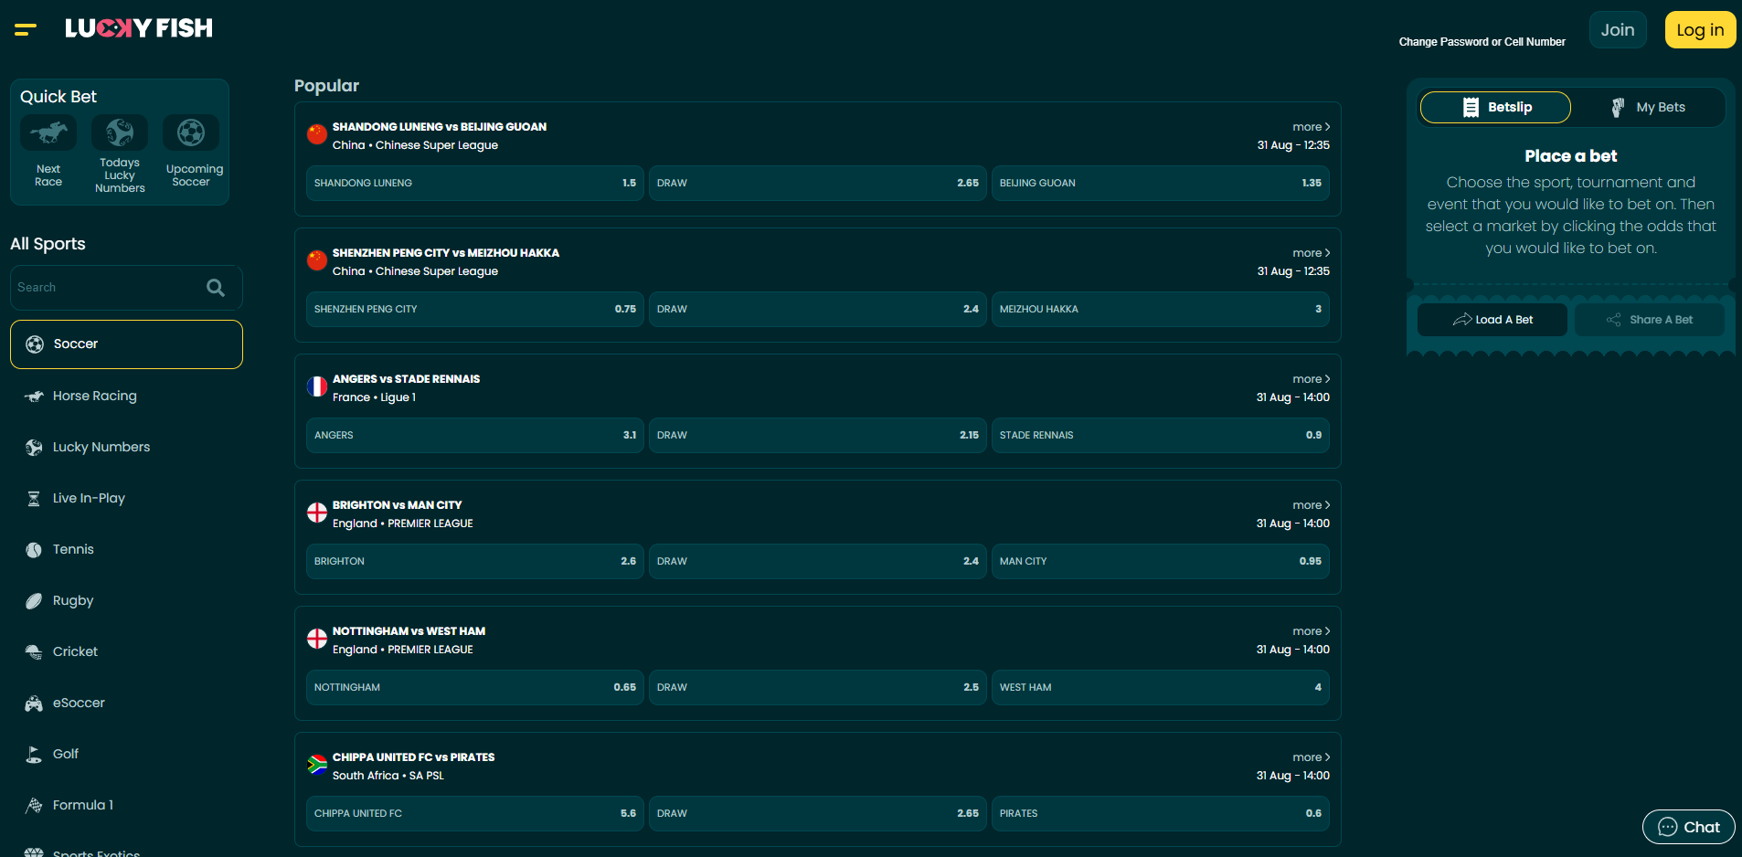Switch to the My Bets tab
Image resolution: width=1742 pixels, height=857 pixels.
point(1649,107)
